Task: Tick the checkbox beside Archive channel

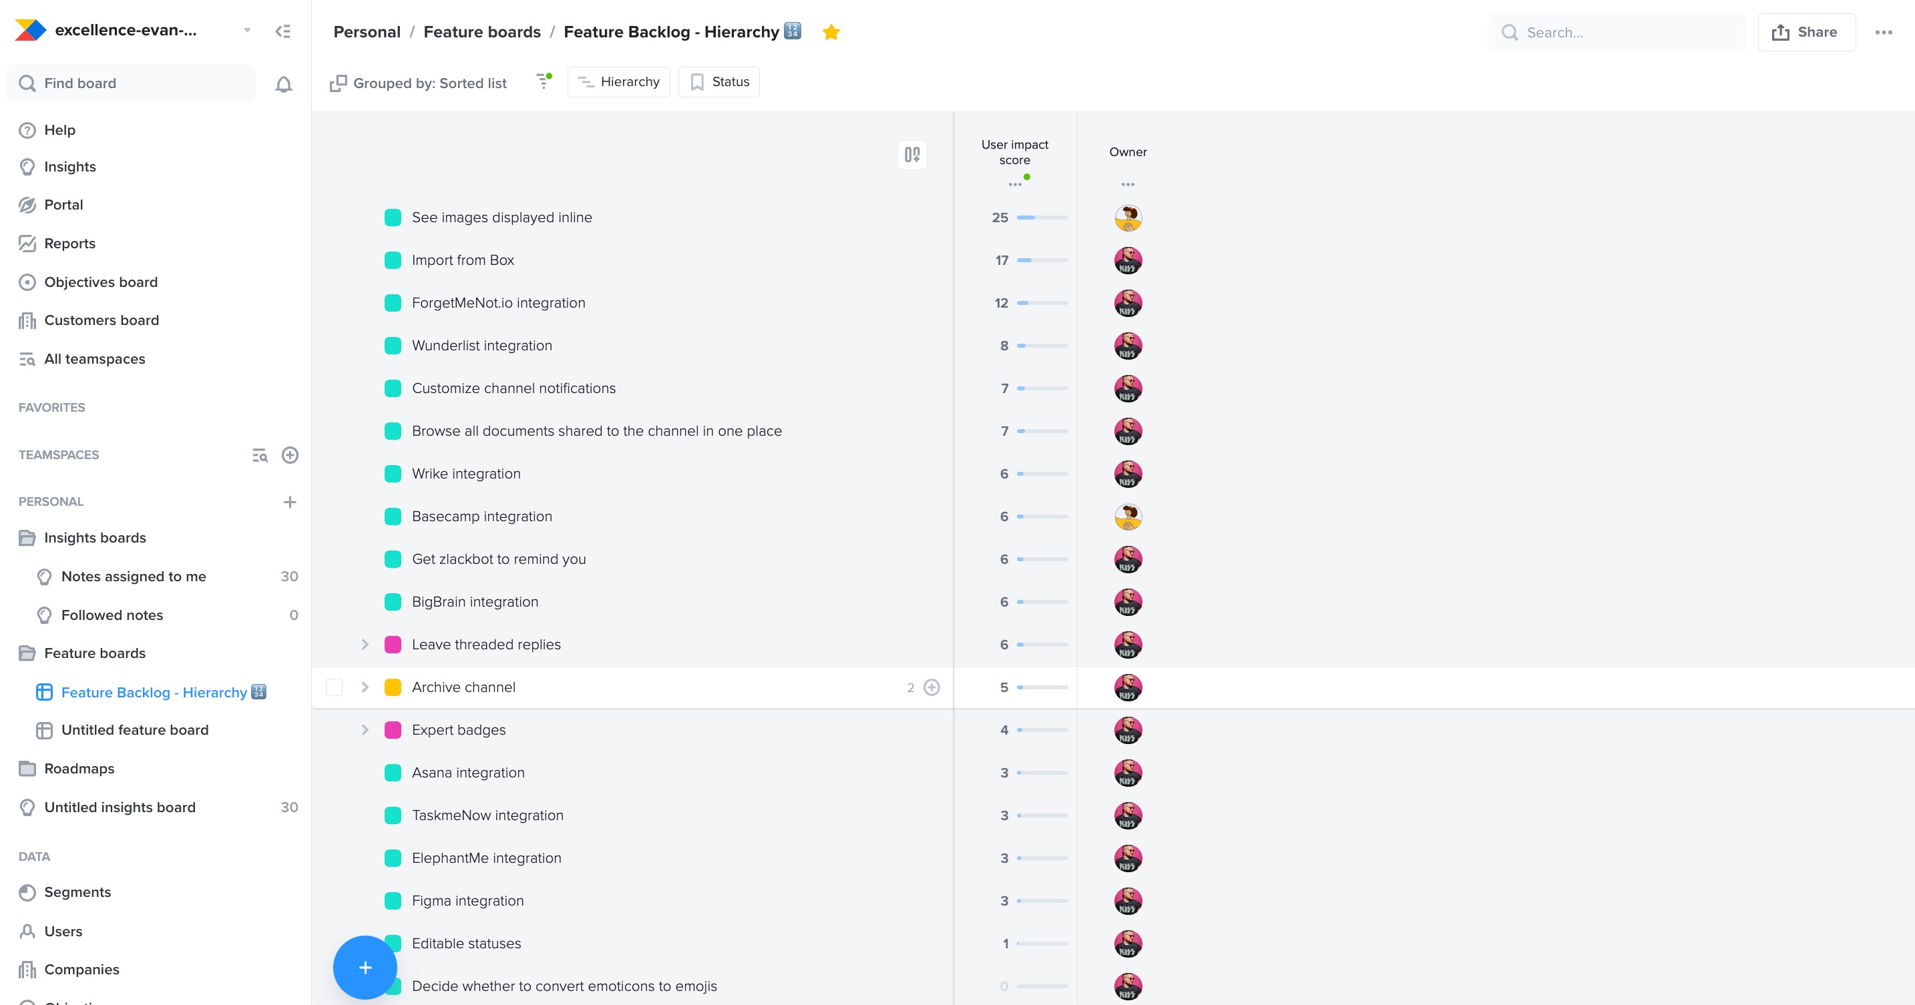Action: coord(335,687)
